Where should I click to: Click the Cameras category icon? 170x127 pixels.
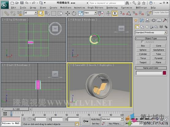tap(152, 27)
